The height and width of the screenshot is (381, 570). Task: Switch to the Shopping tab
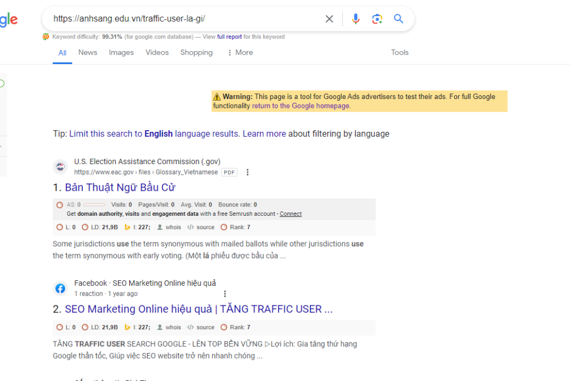pyautogui.click(x=196, y=53)
